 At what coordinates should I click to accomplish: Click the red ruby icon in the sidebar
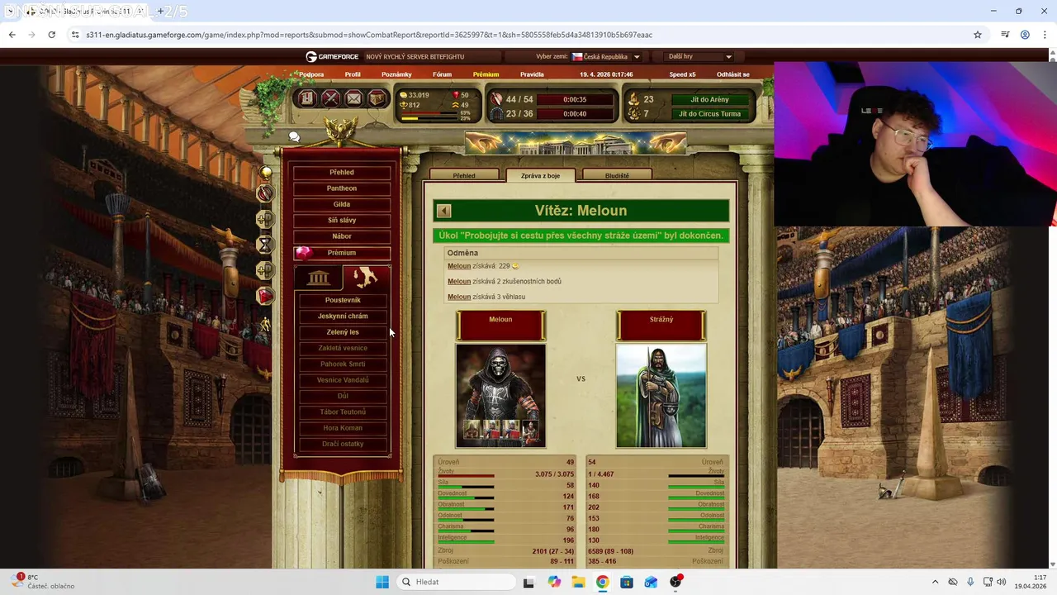click(x=265, y=296)
